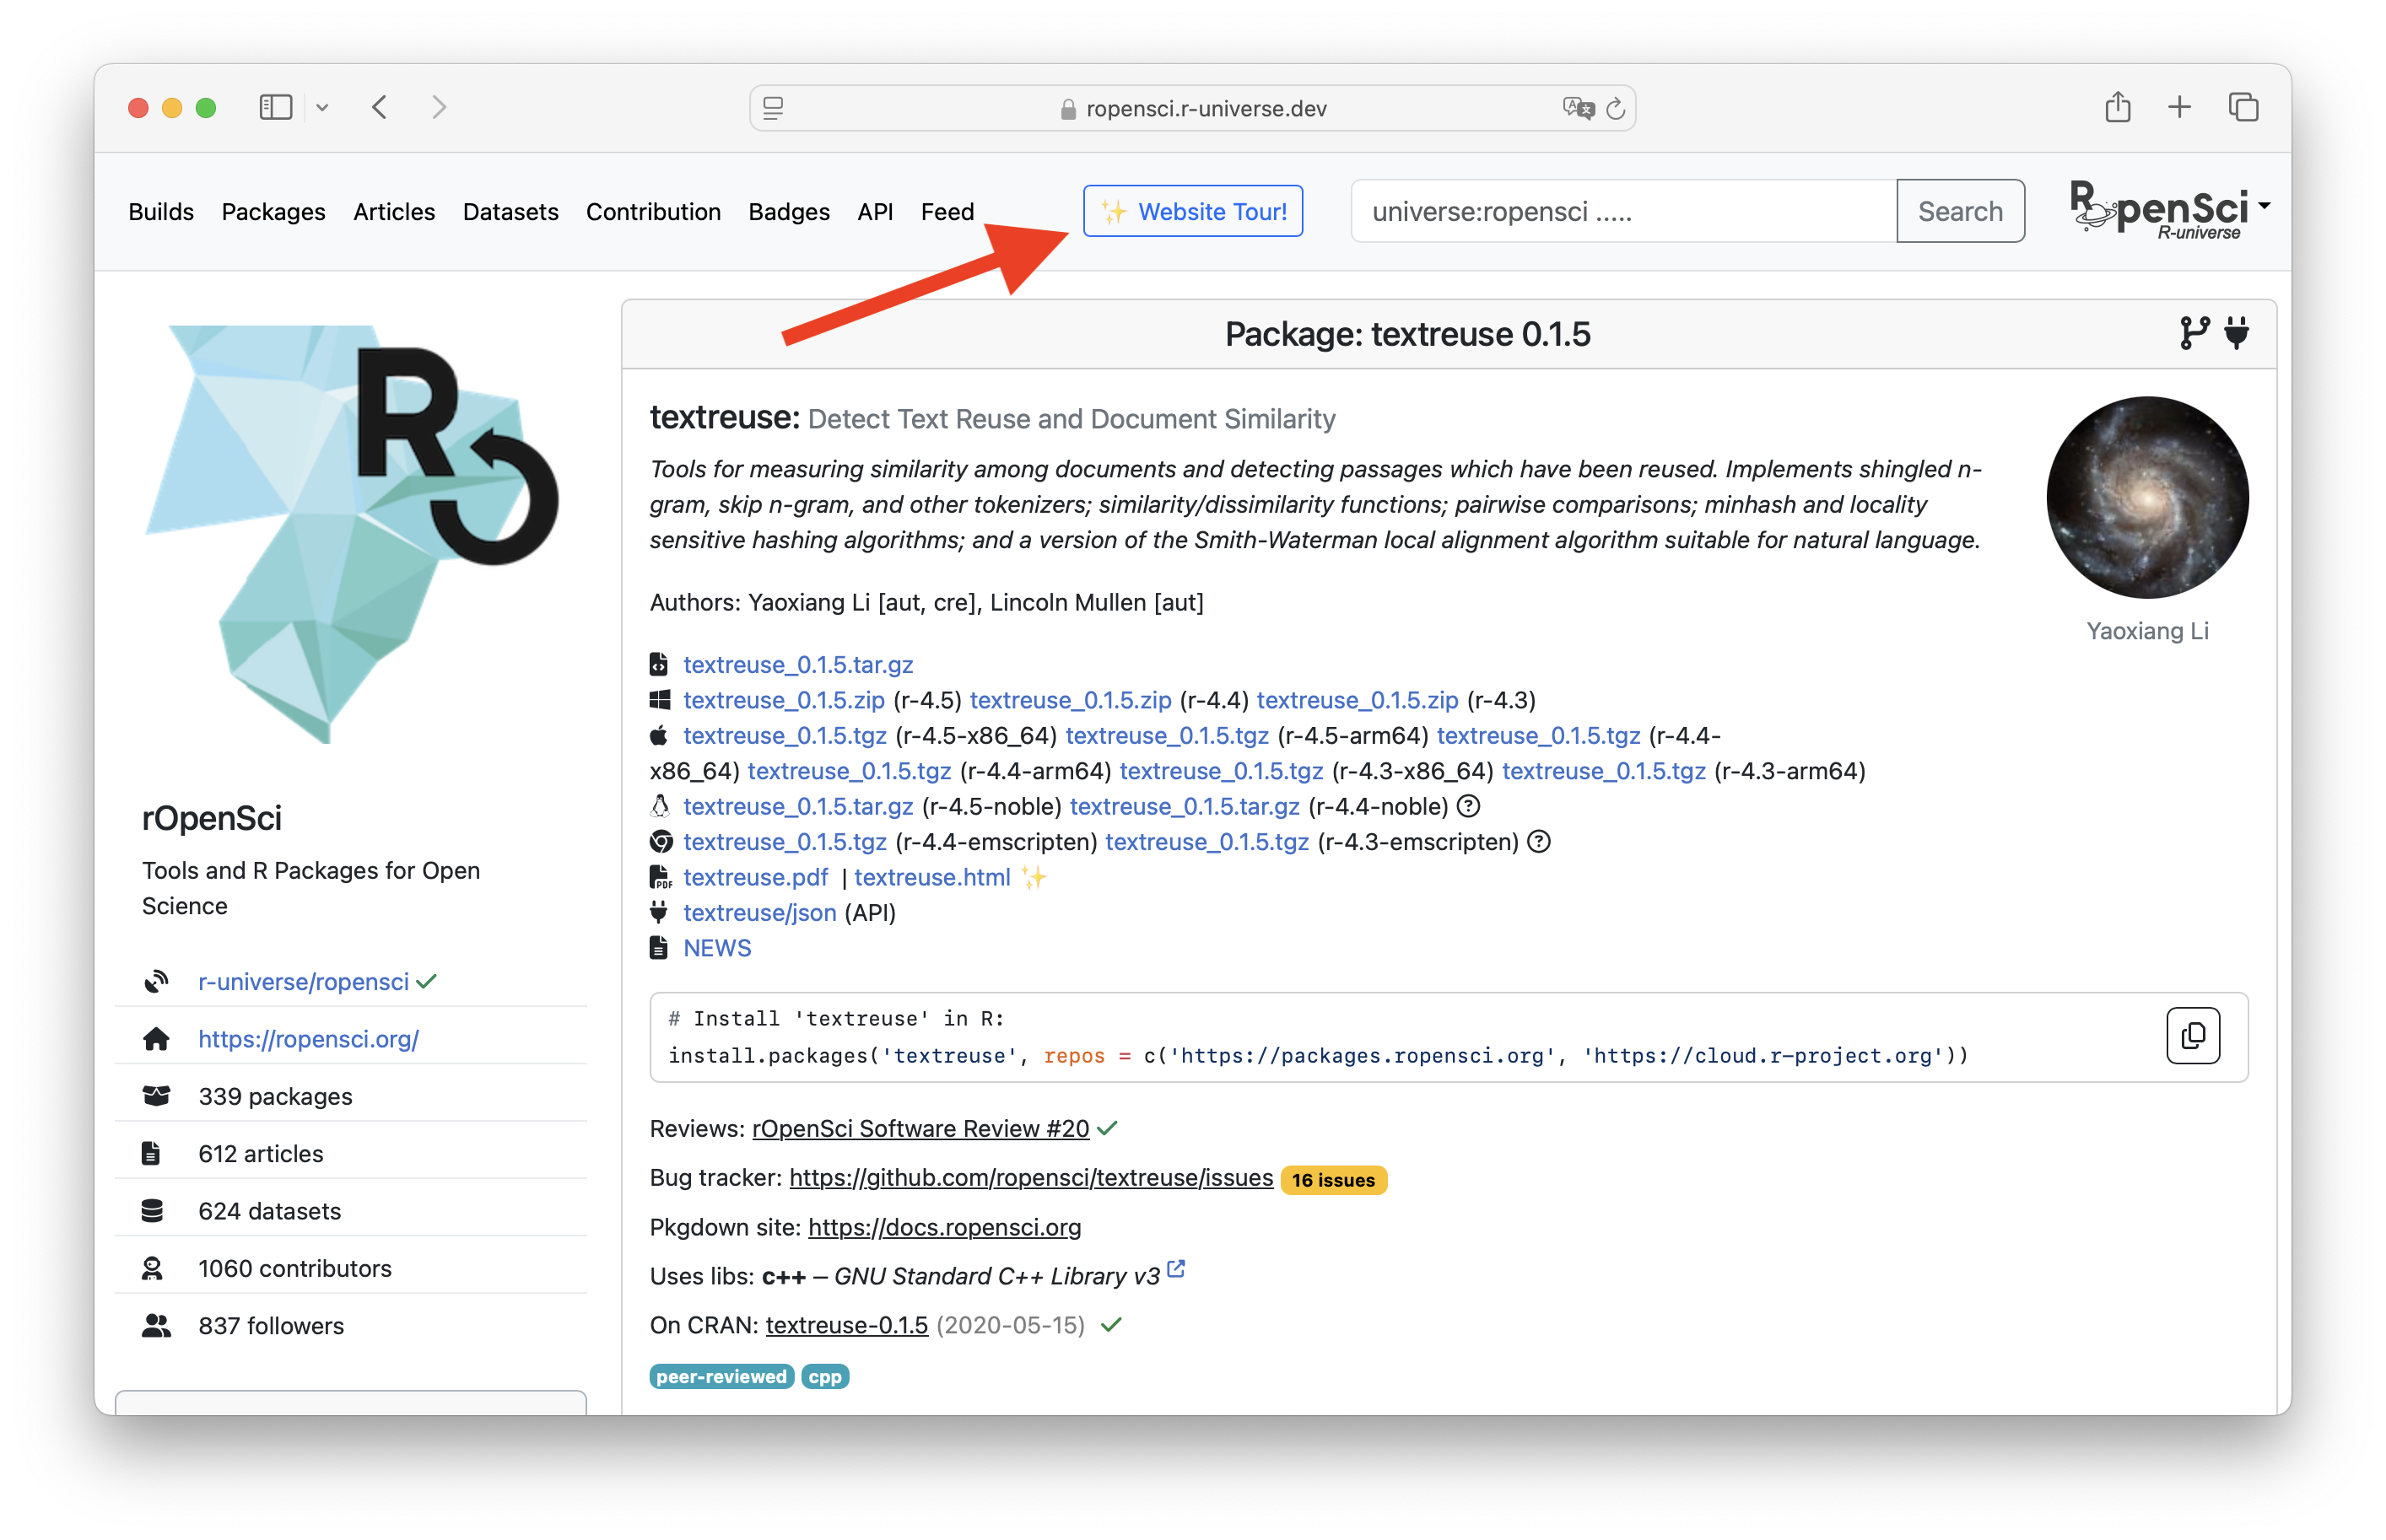Download the r-4.5-x86_64 macOS textreuse tgz

785,736
